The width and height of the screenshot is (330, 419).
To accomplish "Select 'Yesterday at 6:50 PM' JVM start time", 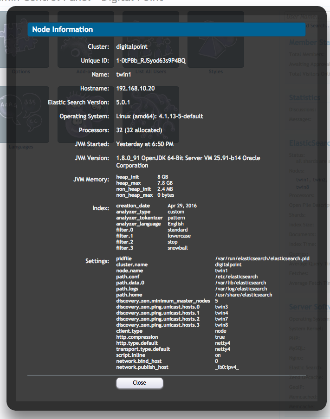I will pyautogui.click(x=145, y=144).
